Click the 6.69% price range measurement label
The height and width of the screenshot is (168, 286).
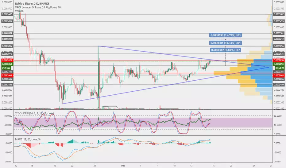(226, 50)
